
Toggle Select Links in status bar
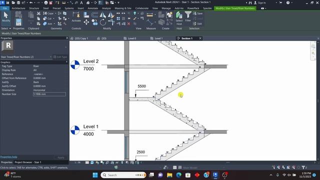click(273, 167)
